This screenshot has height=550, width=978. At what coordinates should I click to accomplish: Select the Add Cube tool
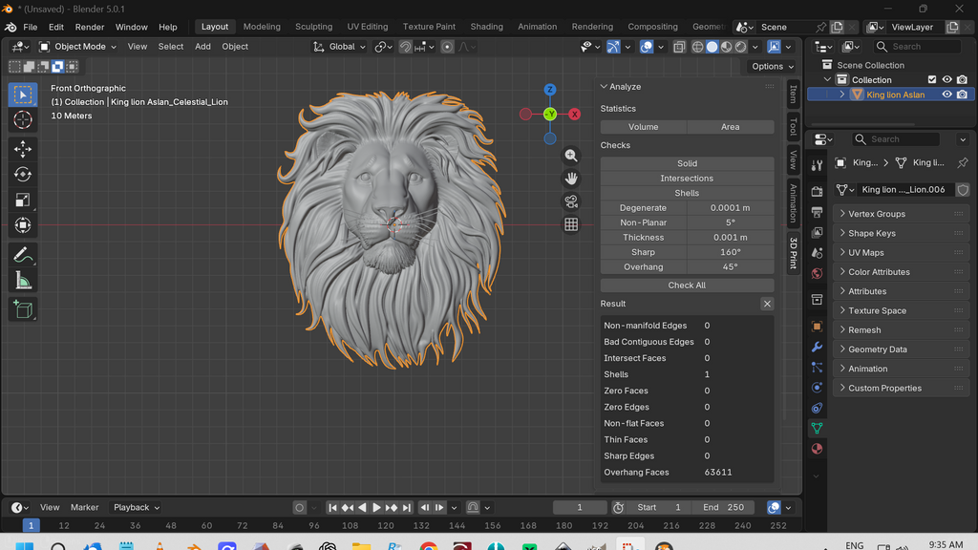23,310
